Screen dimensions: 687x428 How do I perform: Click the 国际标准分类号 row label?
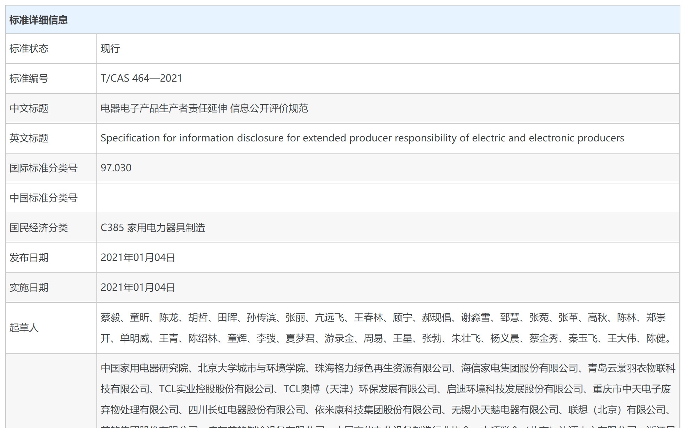[x=44, y=168]
